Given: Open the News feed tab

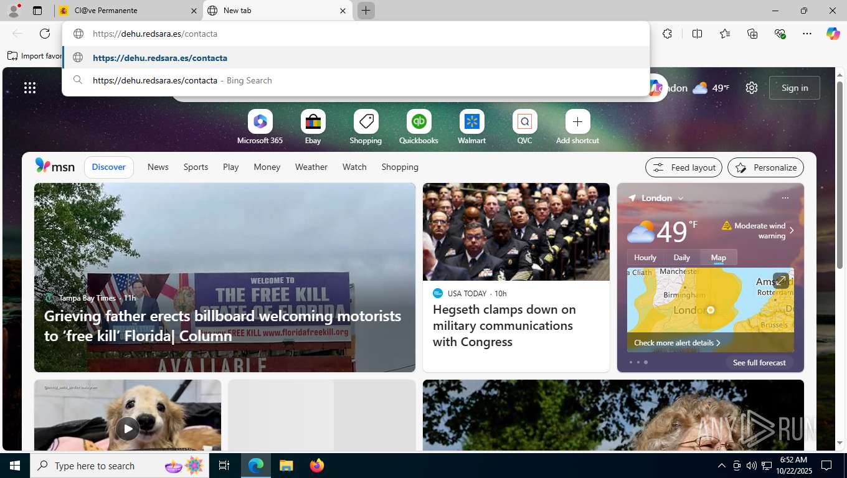Looking at the screenshot, I should (x=158, y=167).
